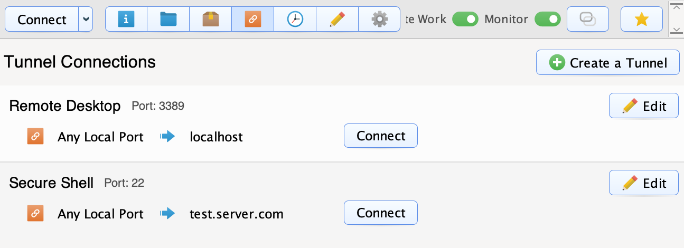Click the main Connect button in toolbar
This screenshot has height=248, width=684.
pyautogui.click(x=42, y=20)
